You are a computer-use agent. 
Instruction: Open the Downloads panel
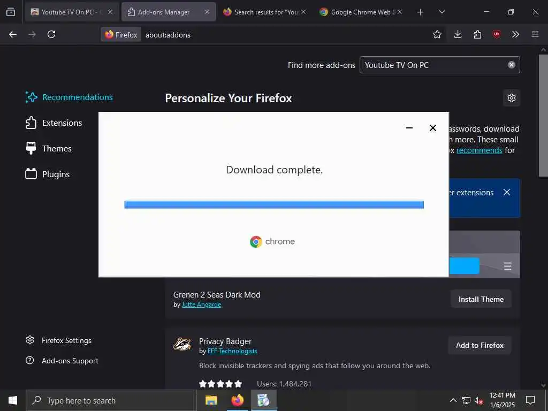click(x=458, y=34)
